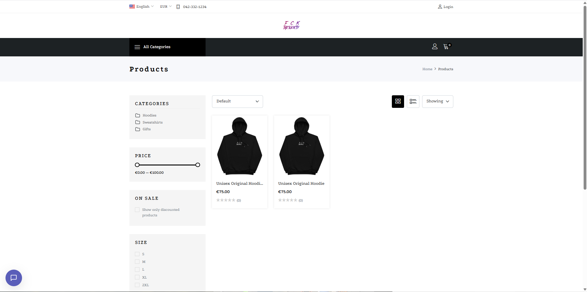The image size is (587, 292).
Task: Tick the XL size checkbox
Action: pyautogui.click(x=137, y=277)
